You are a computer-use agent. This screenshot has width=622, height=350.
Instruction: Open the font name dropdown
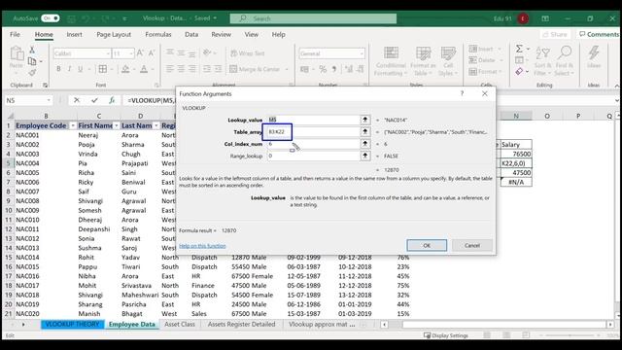coord(108,53)
